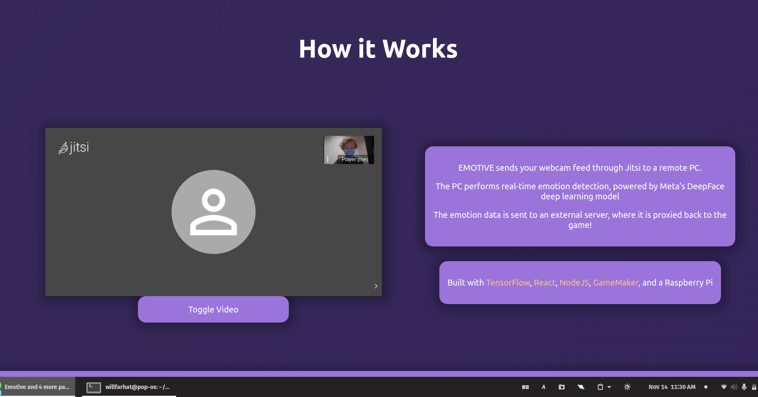
Task: Click the volume speaker tray icon
Action: [x=734, y=387]
